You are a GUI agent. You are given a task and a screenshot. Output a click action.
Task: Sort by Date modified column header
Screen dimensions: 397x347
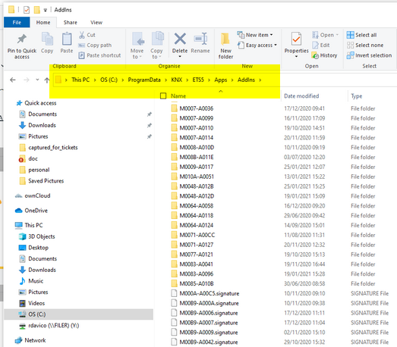[x=301, y=96]
